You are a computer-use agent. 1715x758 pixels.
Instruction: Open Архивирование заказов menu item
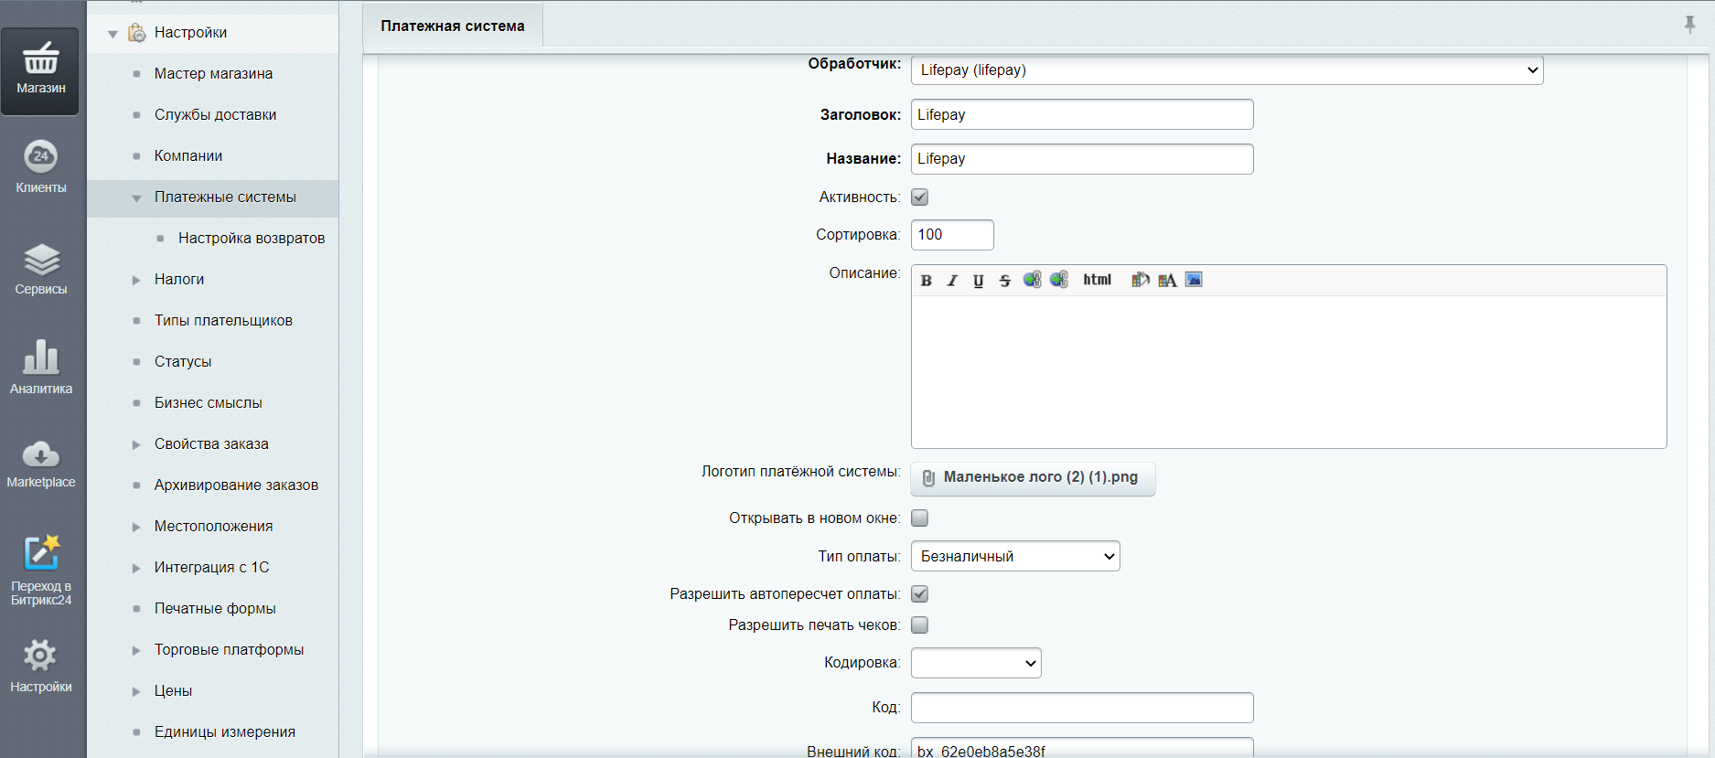[236, 485]
